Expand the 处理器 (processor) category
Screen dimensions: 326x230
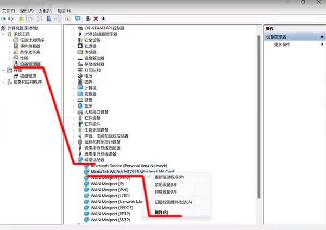click(x=74, y=46)
